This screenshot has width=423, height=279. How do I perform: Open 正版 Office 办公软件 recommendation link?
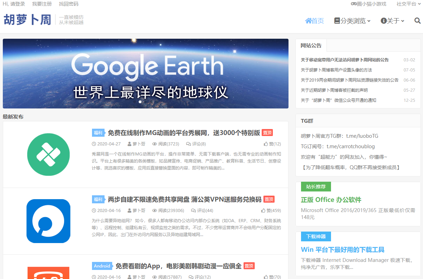click(331, 200)
